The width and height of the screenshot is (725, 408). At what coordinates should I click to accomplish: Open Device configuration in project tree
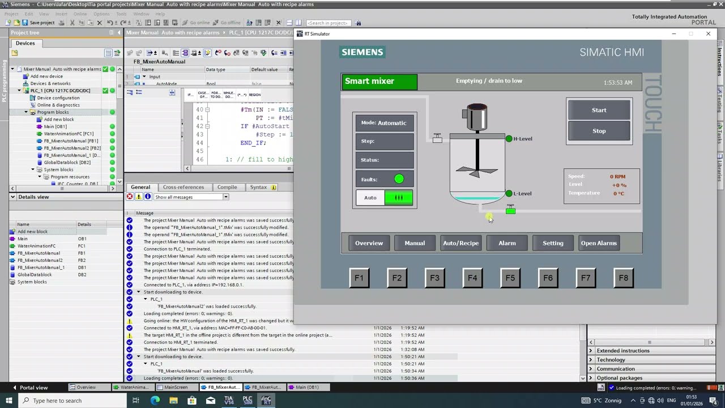pyautogui.click(x=58, y=97)
